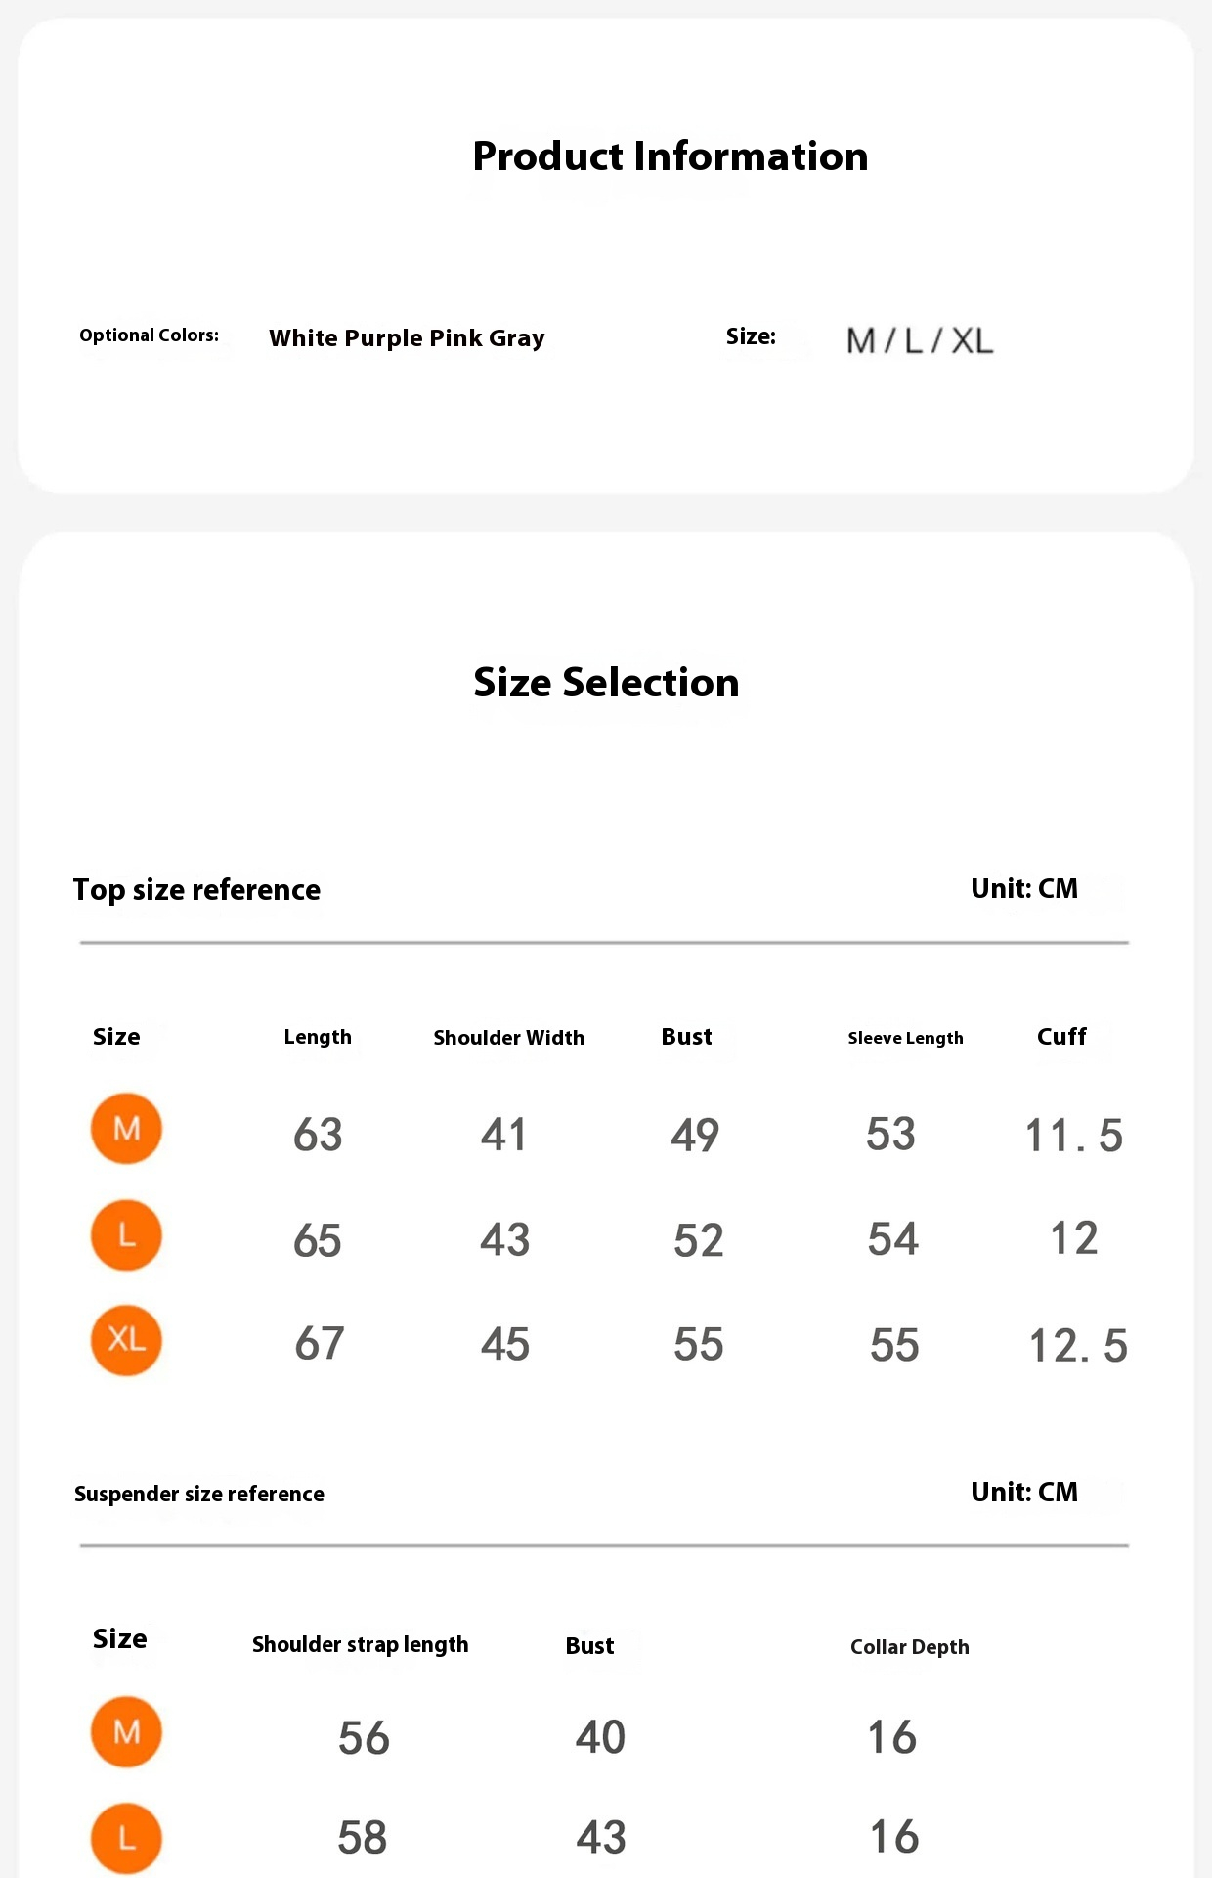The width and height of the screenshot is (1212, 1878).
Task: Click the orange XL size badge
Action: click(x=126, y=1340)
